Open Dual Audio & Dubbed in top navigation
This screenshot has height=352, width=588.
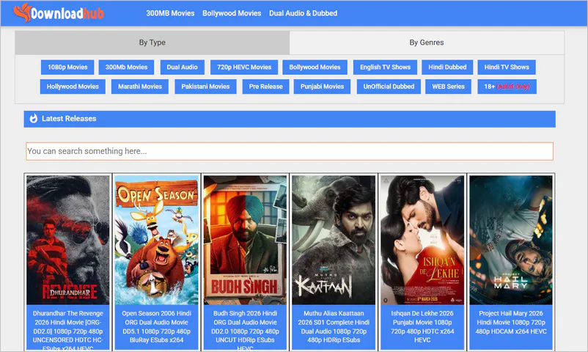[303, 13]
